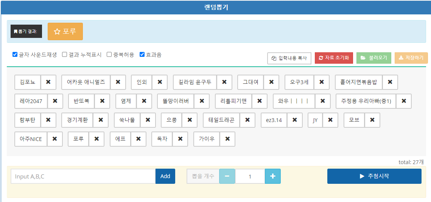
Task: Disable the 효과음 checkbox
Action: click(x=142, y=55)
